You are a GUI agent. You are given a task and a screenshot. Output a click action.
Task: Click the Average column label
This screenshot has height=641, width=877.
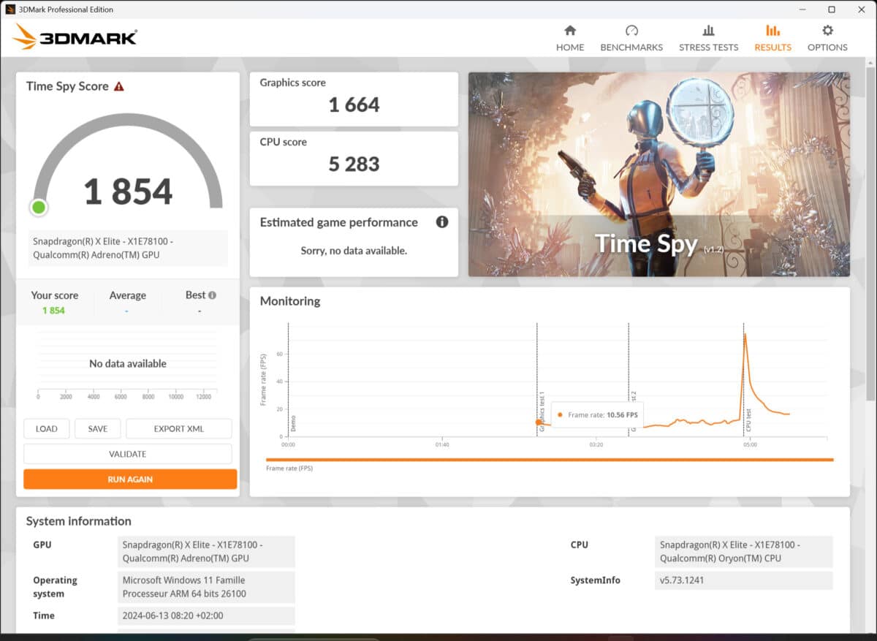[127, 295]
